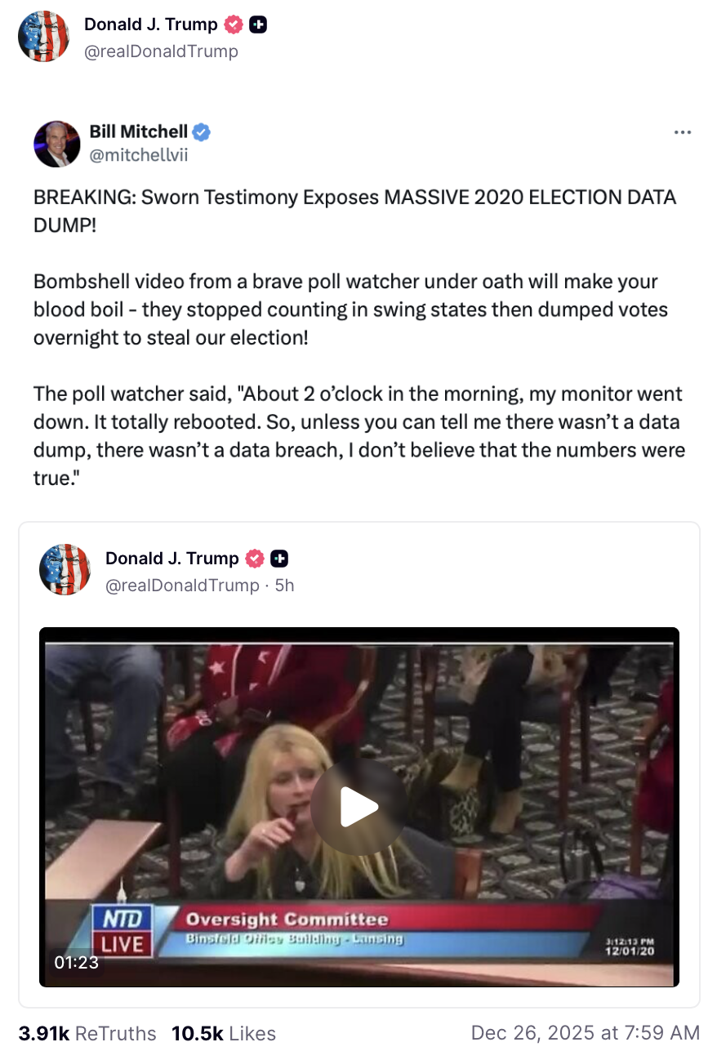
Task: Click the Bill Mitchell display name
Action: pyautogui.click(x=138, y=131)
